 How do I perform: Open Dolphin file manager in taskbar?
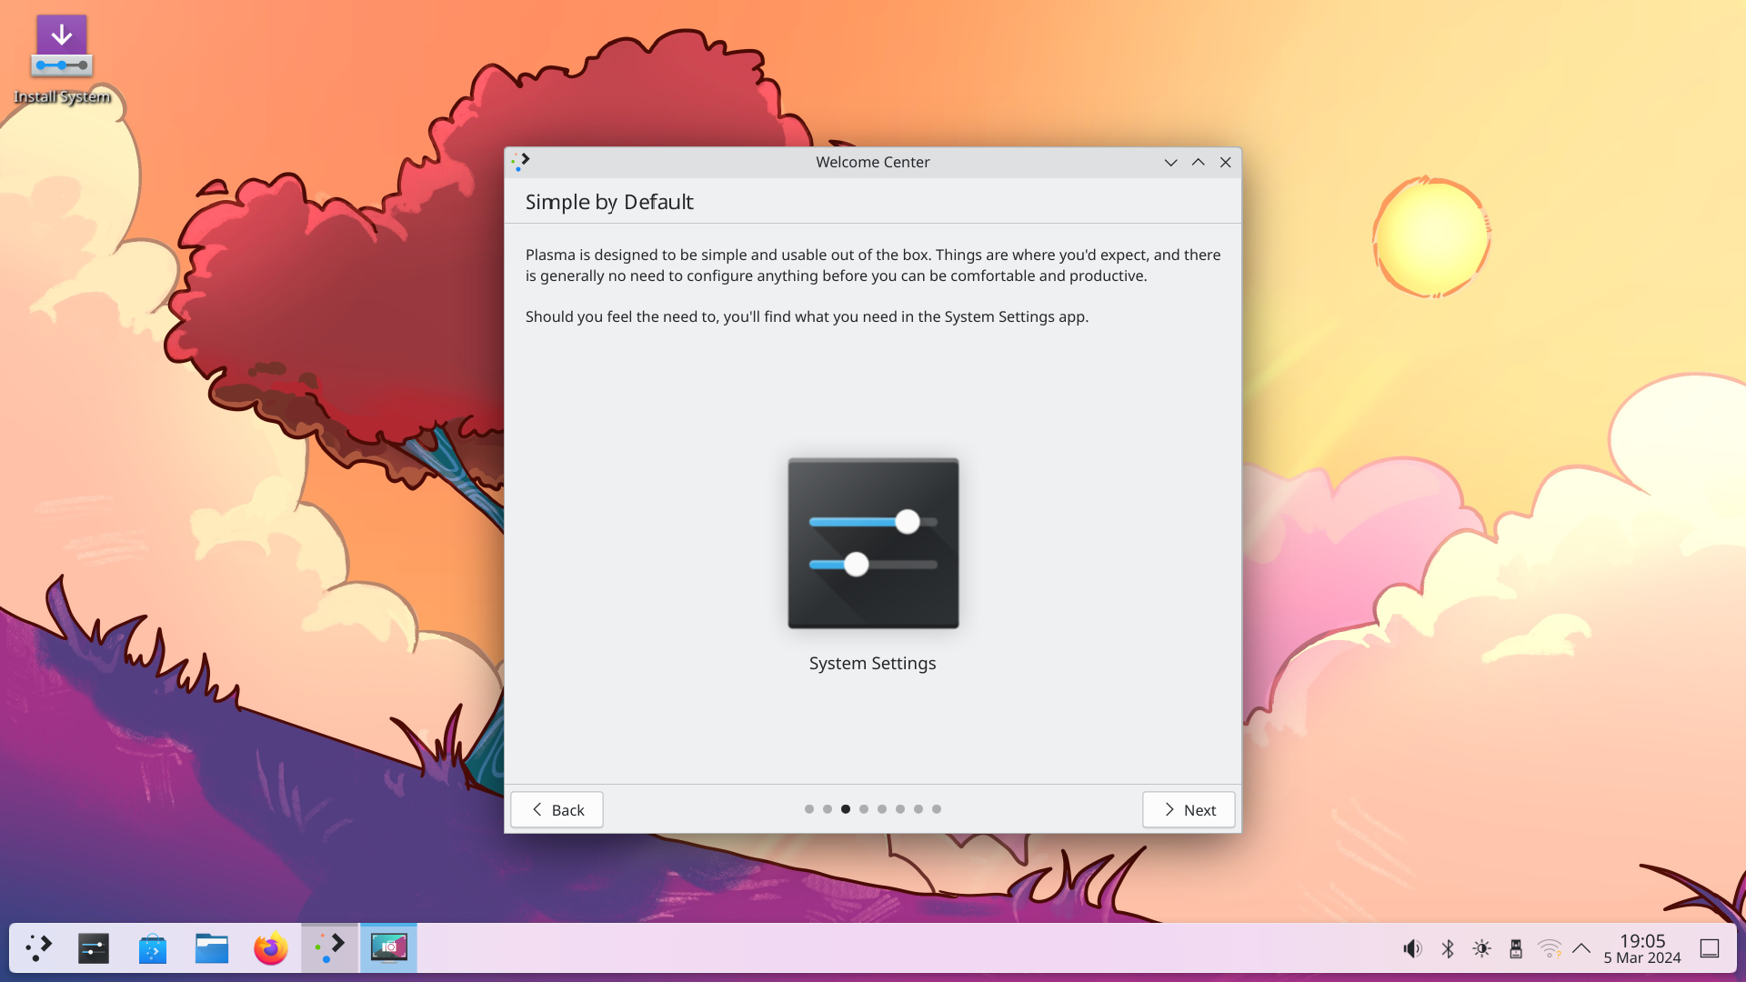coord(212,948)
